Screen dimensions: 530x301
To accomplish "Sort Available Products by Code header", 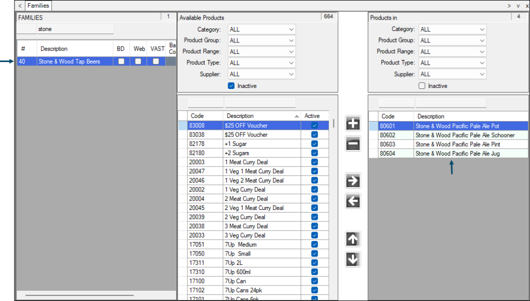I will tap(205, 116).
